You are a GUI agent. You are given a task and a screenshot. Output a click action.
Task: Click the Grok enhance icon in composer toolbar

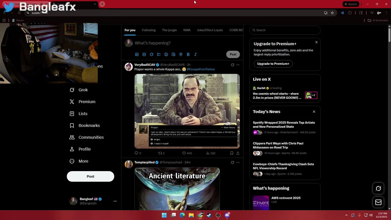point(152,54)
